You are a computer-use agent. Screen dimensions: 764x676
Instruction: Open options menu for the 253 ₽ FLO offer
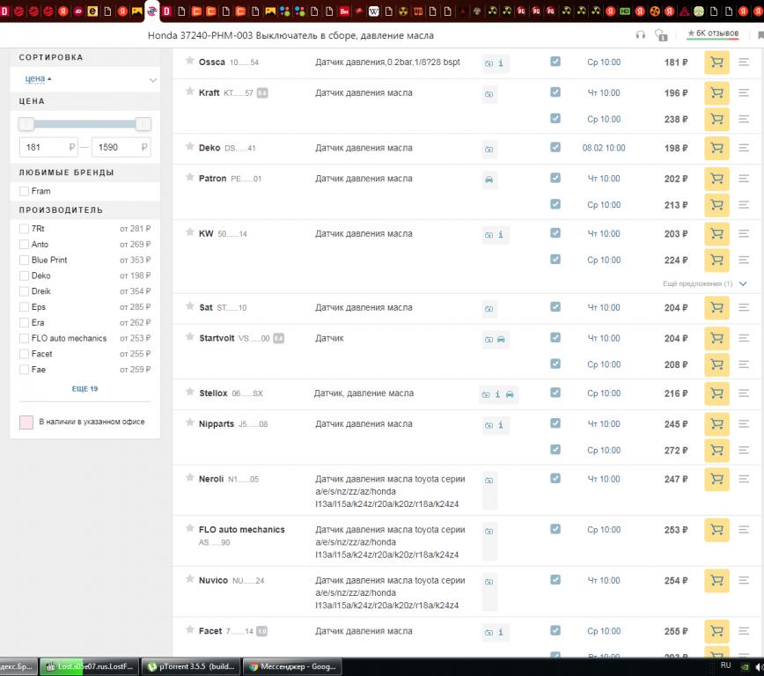coord(744,530)
